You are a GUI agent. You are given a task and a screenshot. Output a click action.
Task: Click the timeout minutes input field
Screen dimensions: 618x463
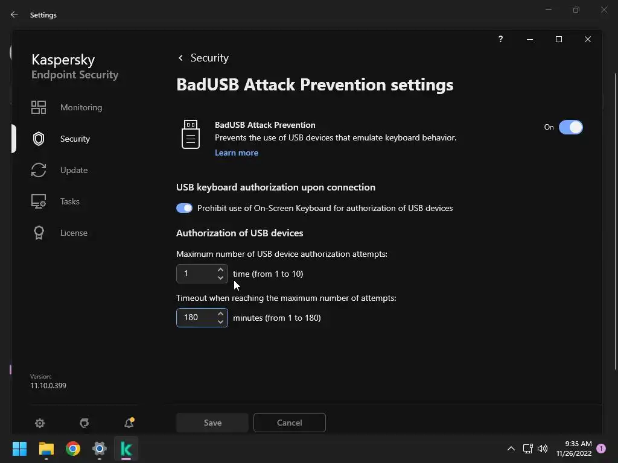[202, 318]
